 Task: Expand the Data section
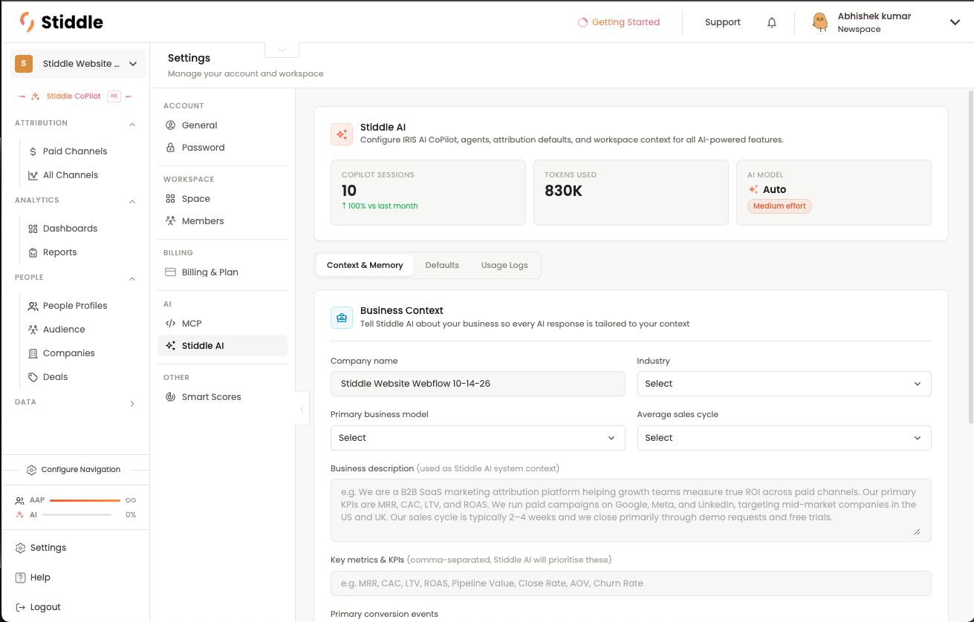click(132, 404)
